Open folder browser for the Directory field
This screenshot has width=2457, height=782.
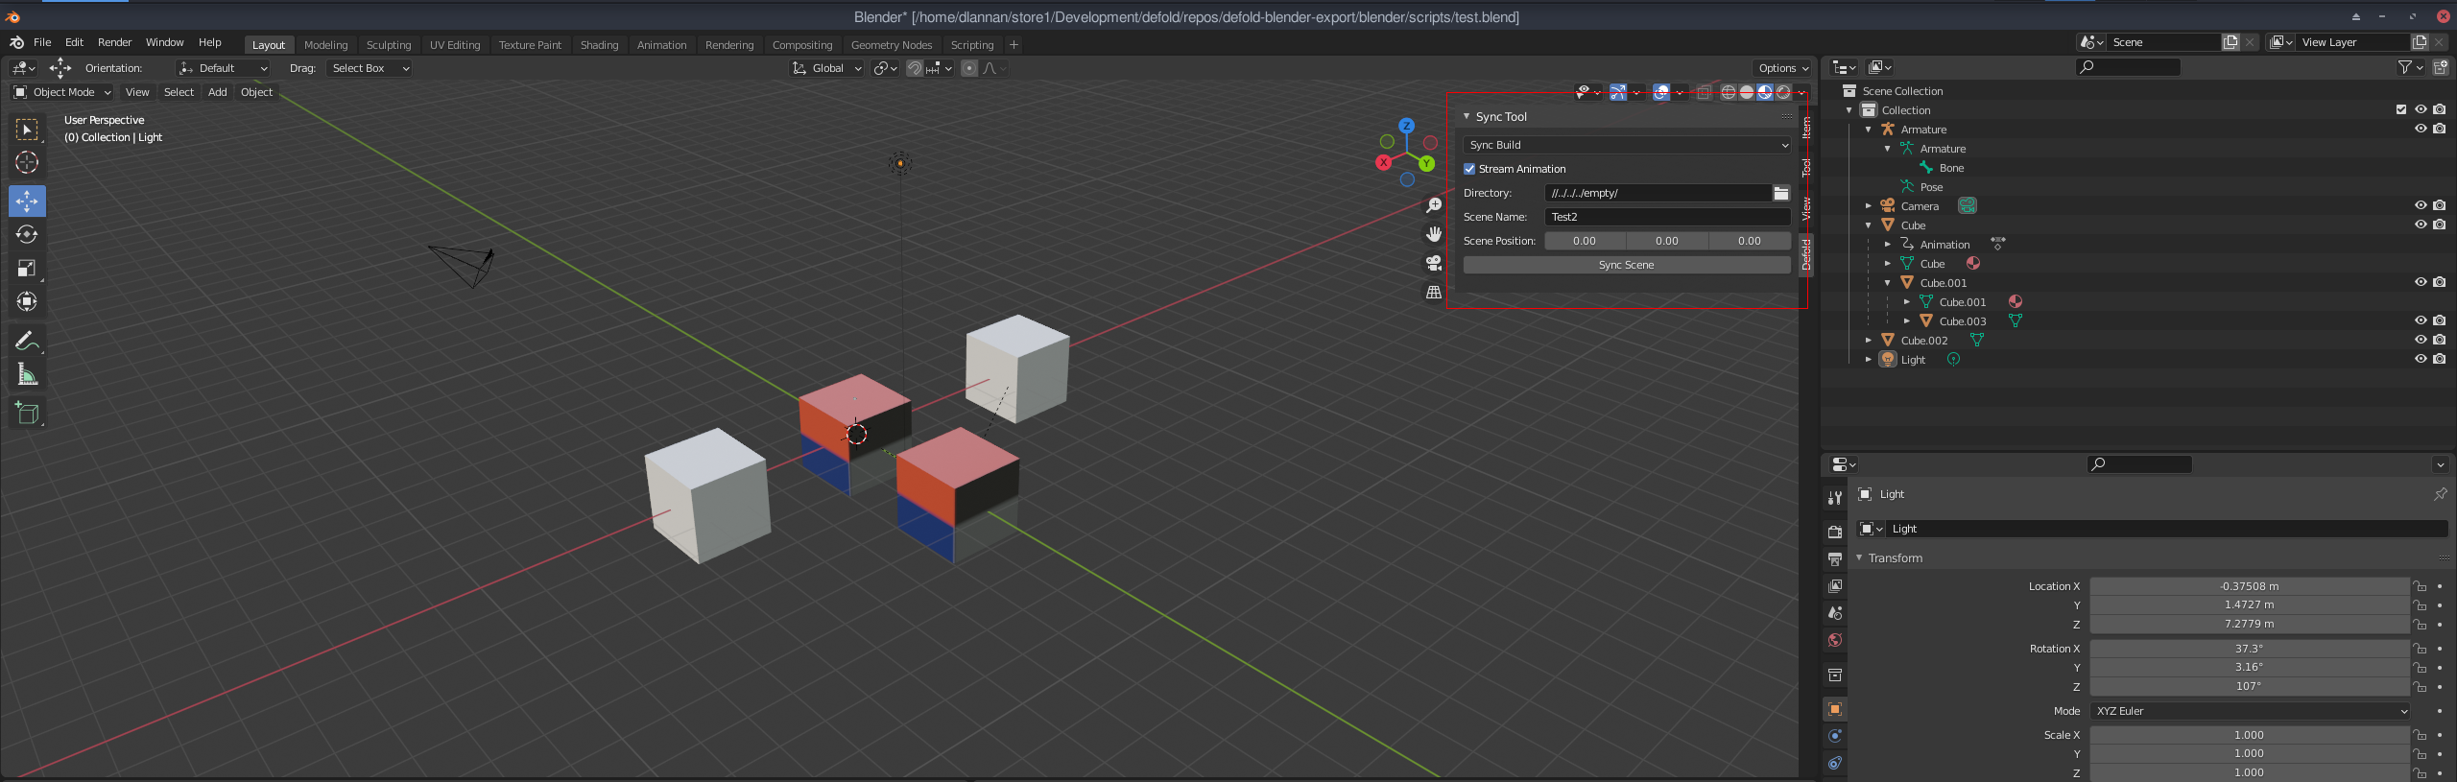[1781, 193]
